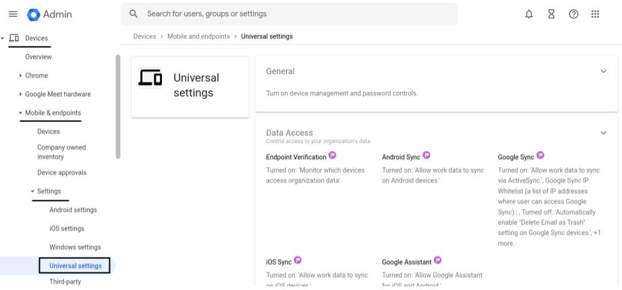Image resolution: width=622 pixels, height=290 pixels.
Task: Open the notifications bell
Action: click(529, 14)
